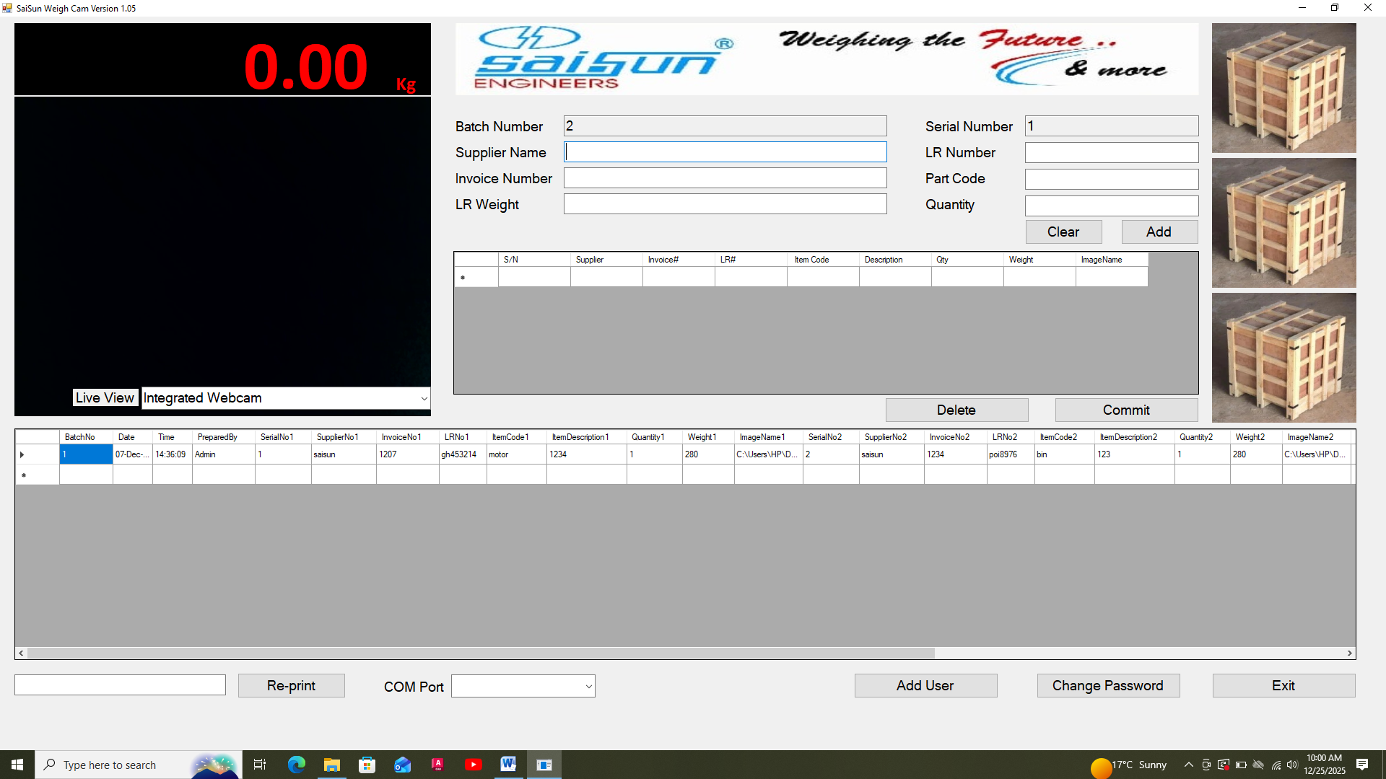Click the Add button
Viewport: 1386px width, 779px height.
[1159, 232]
